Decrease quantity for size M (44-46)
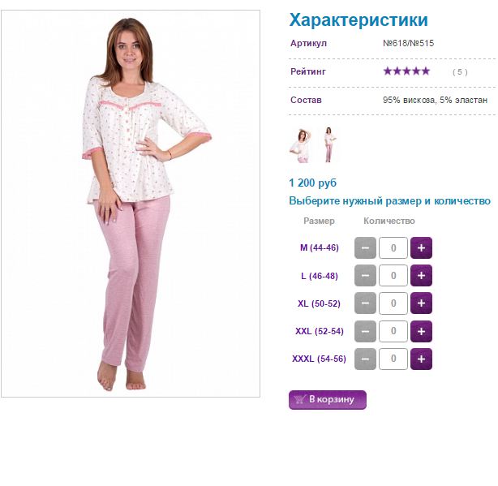The width and height of the screenshot is (498, 486). (x=365, y=247)
